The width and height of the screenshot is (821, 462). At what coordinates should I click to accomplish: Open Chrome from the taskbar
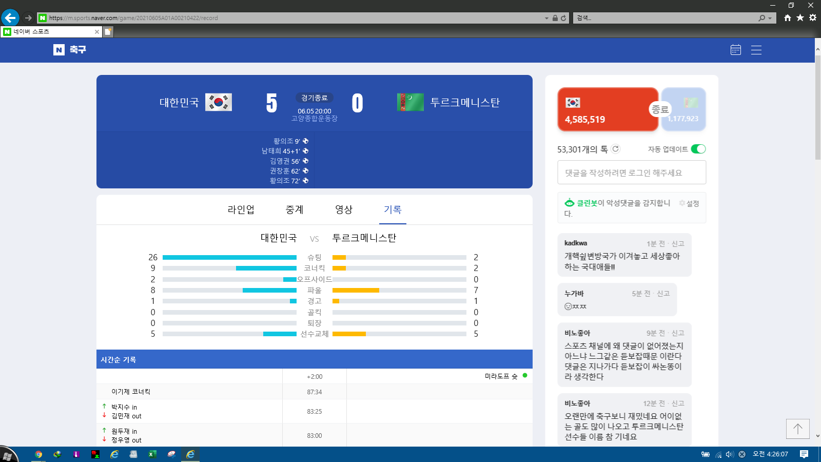point(38,454)
